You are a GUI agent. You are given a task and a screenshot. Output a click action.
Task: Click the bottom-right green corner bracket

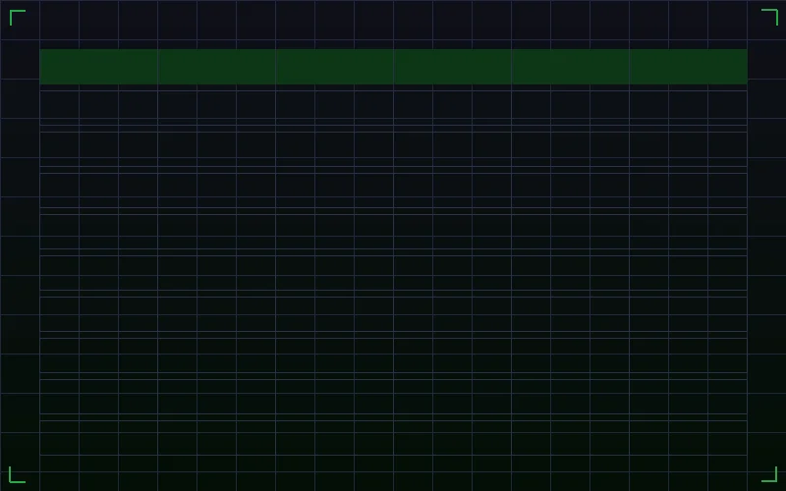770,475
